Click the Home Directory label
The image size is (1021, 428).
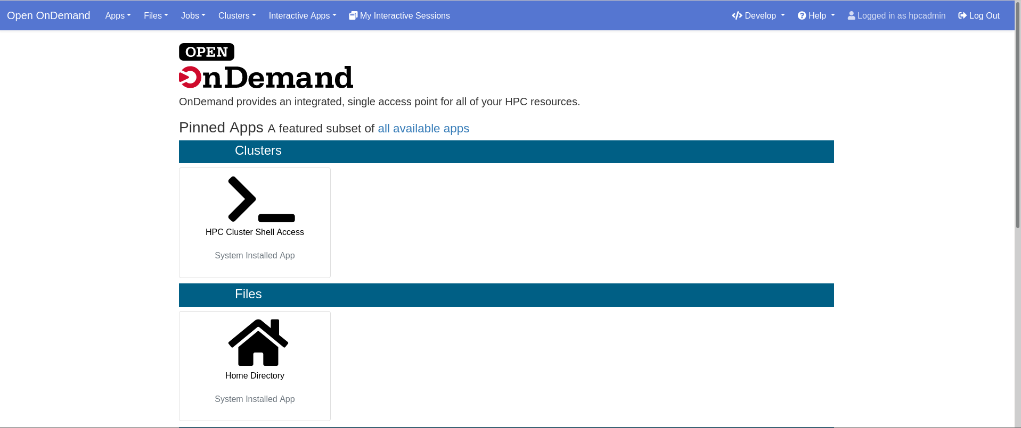pyautogui.click(x=255, y=375)
